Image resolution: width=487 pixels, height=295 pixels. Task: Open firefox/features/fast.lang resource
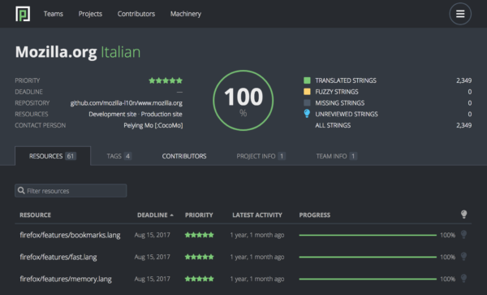click(58, 257)
